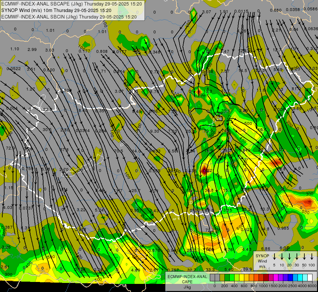
Task: Click the station value 7.57
Action: (x=225, y=71)
